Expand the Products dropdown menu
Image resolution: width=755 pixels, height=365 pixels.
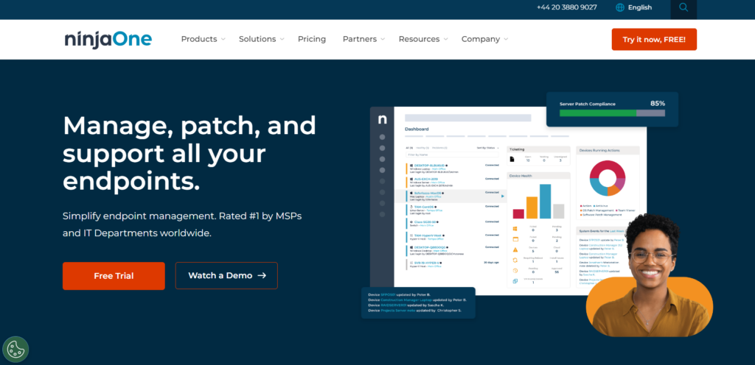click(x=203, y=39)
